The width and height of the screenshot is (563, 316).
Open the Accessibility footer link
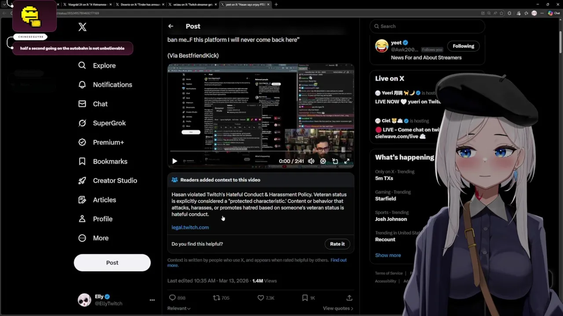[x=385, y=281]
